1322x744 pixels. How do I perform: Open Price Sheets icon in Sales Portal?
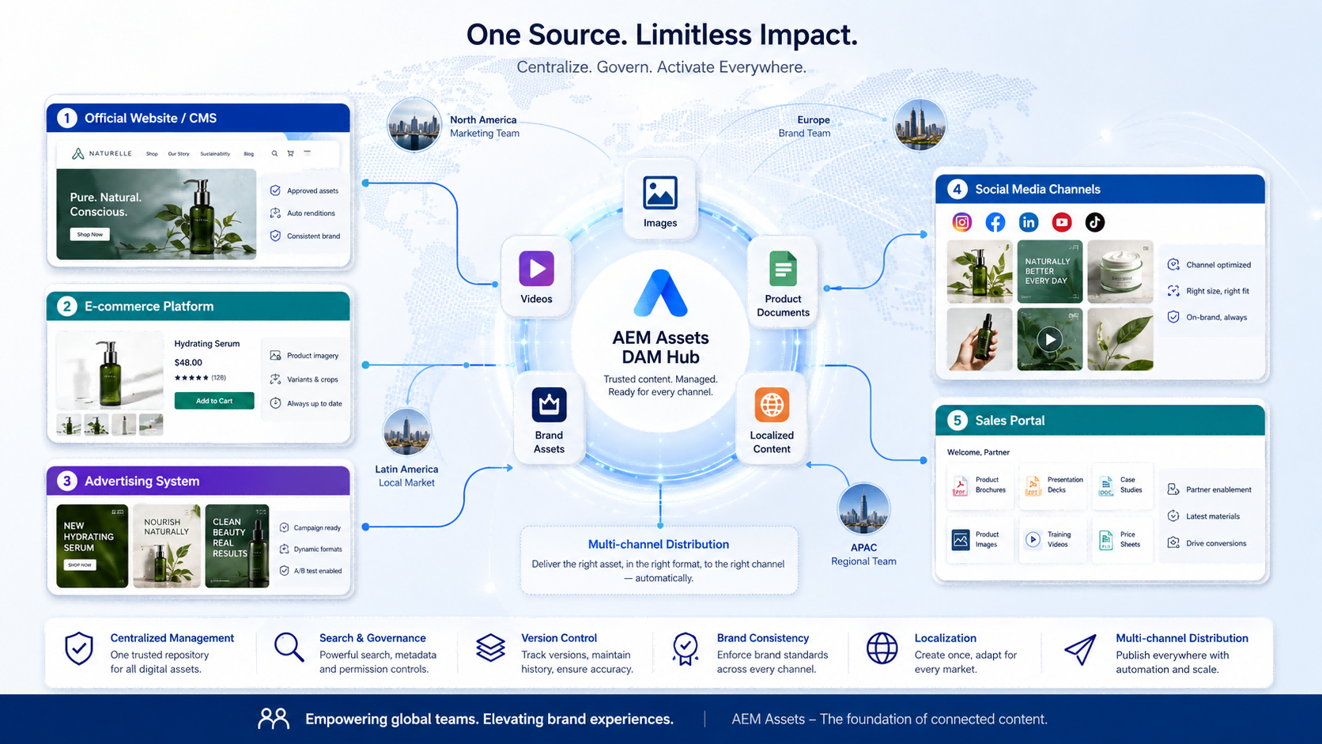pos(1105,540)
